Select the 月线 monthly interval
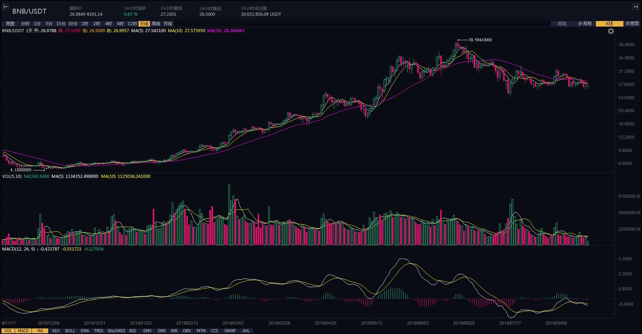 pyautogui.click(x=168, y=24)
